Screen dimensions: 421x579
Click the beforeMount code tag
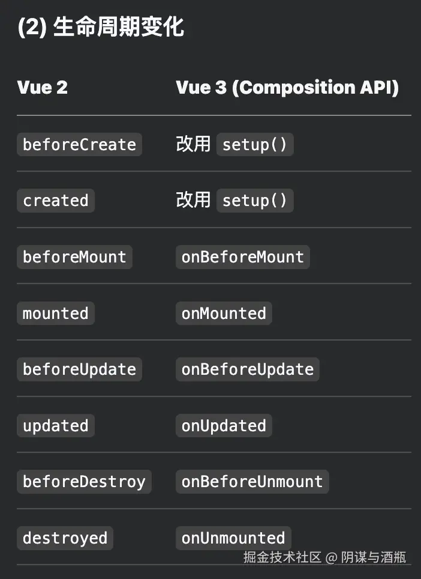(74, 257)
